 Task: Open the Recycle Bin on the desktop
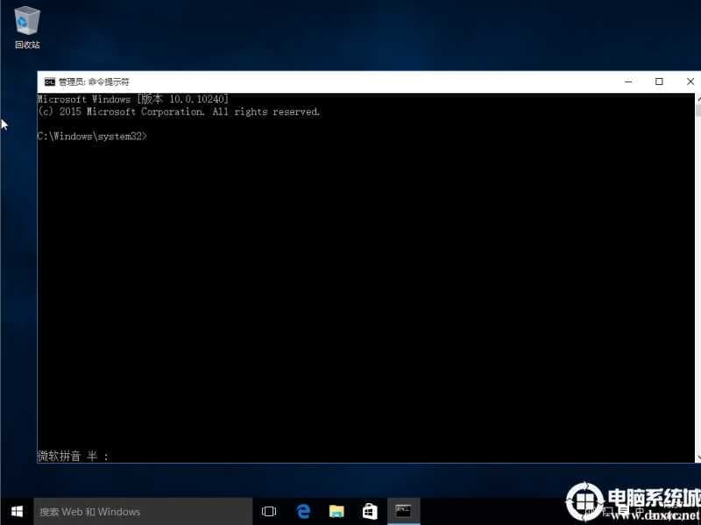[26, 22]
